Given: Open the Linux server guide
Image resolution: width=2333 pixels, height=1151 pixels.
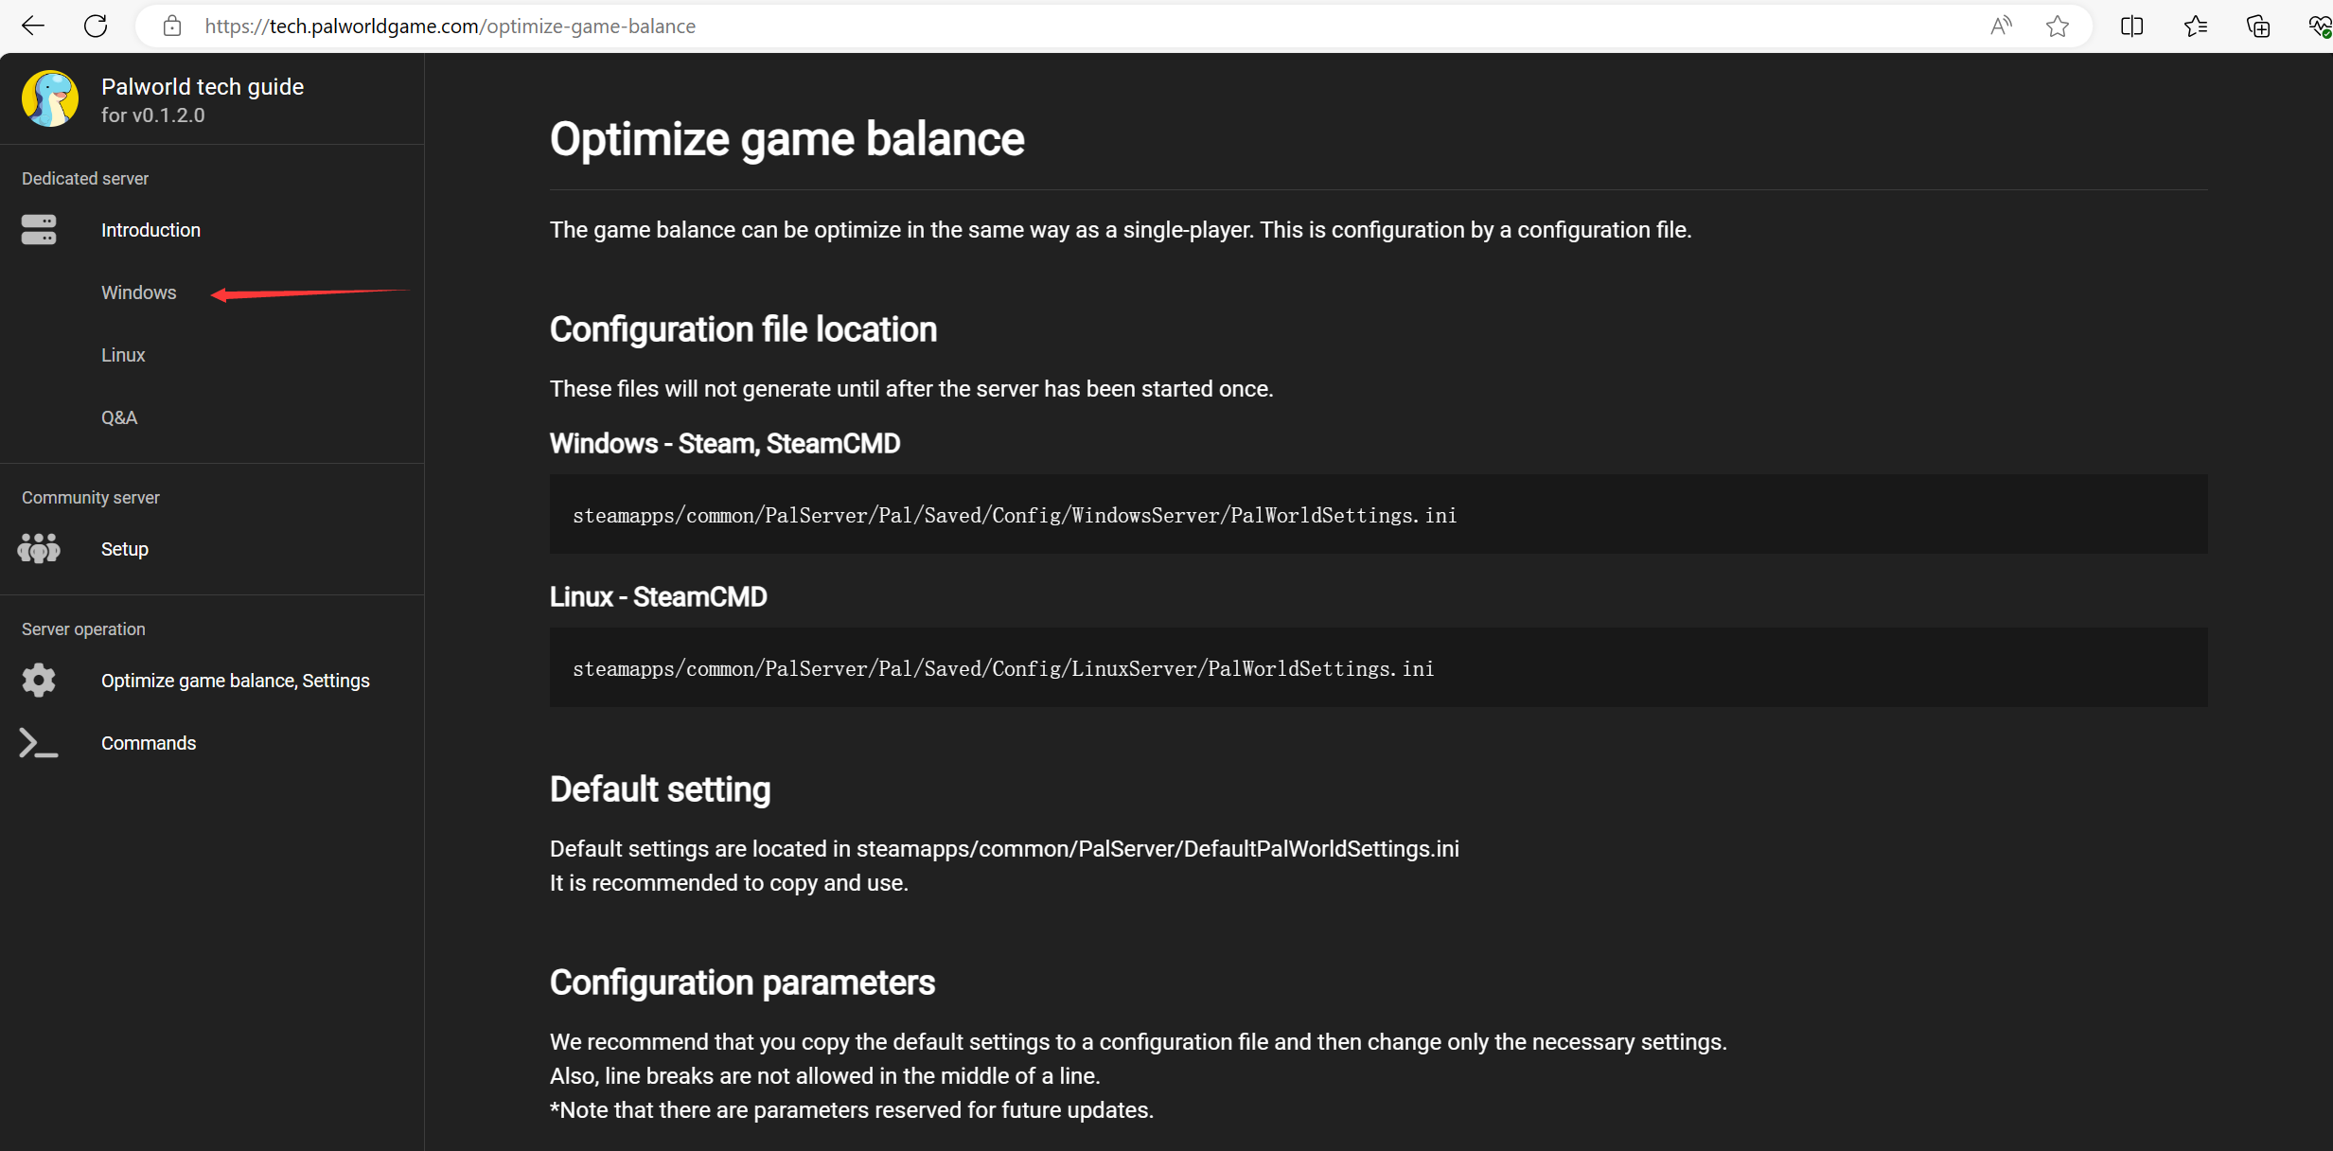Looking at the screenshot, I should [x=123, y=355].
